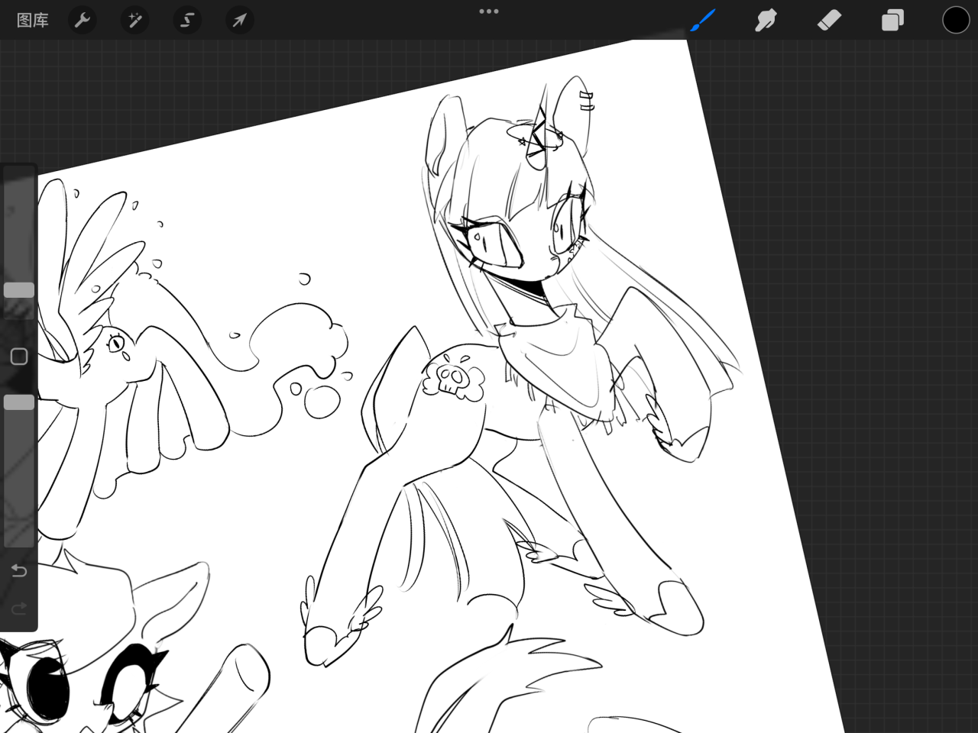Screen dimensions: 978x733
Task: Select the Eraser tool
Action: (829, 21)
